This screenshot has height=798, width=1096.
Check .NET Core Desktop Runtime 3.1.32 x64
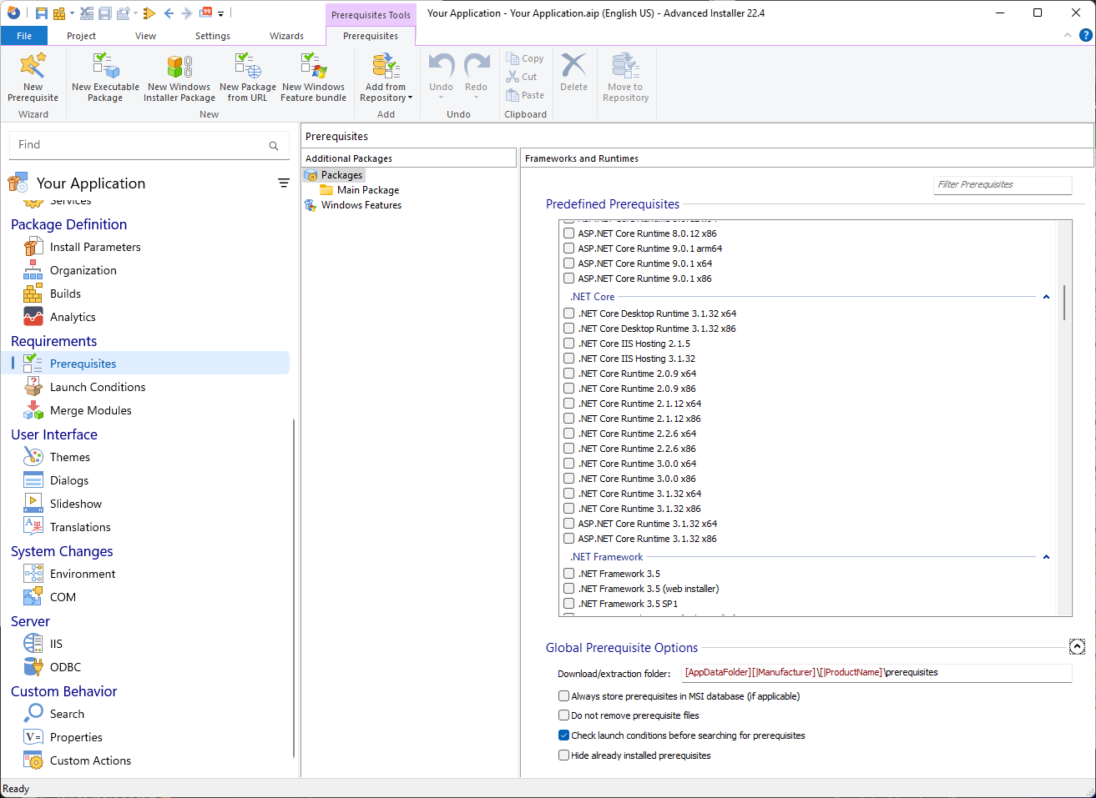(568, 314)
